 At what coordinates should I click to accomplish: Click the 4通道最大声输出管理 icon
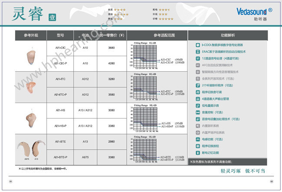click(x=198, y=99)
